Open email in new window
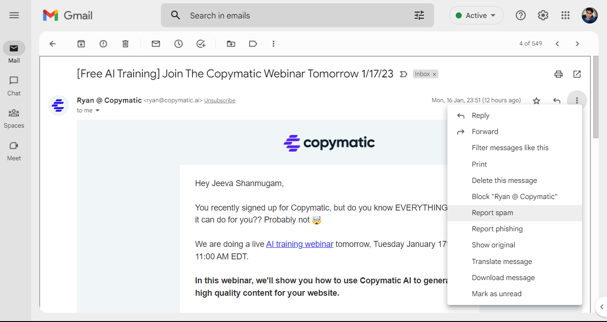607x322 pixels. pos(577,74)
